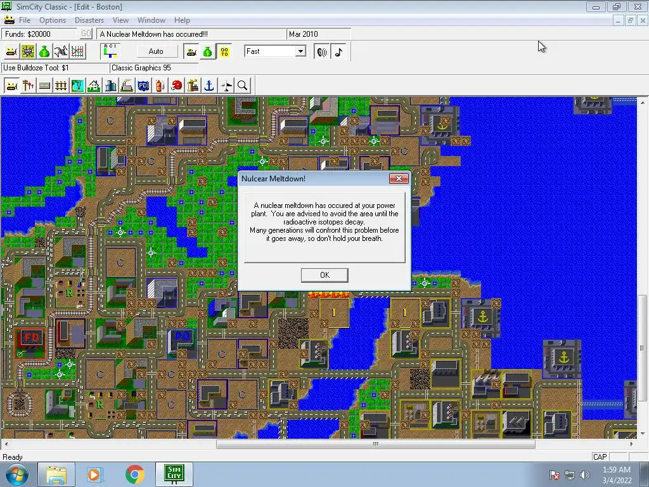This screenshot has width=649, height=487.
Task: Click the RCI demand indicator
Action: [110, 51]
